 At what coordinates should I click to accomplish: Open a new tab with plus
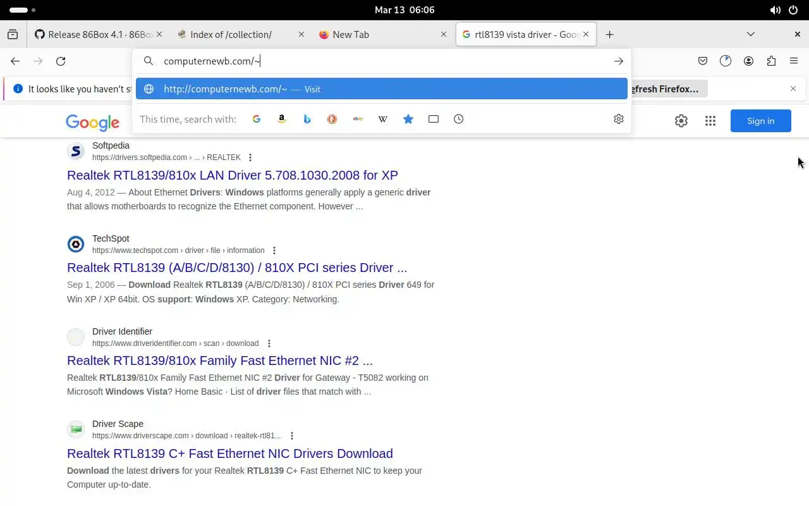[x=609, y=35]
